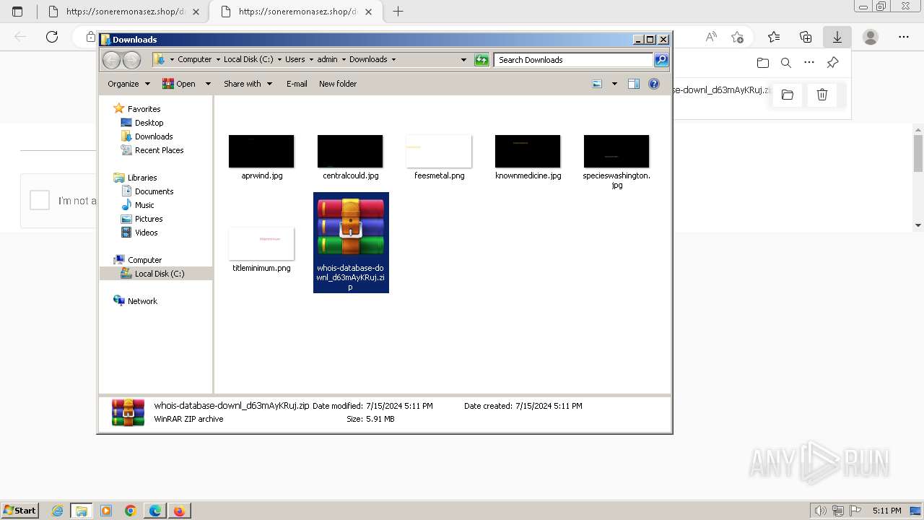Select titleminimum.png file
This screenshot has height=520, width=924.
point(261,249)
